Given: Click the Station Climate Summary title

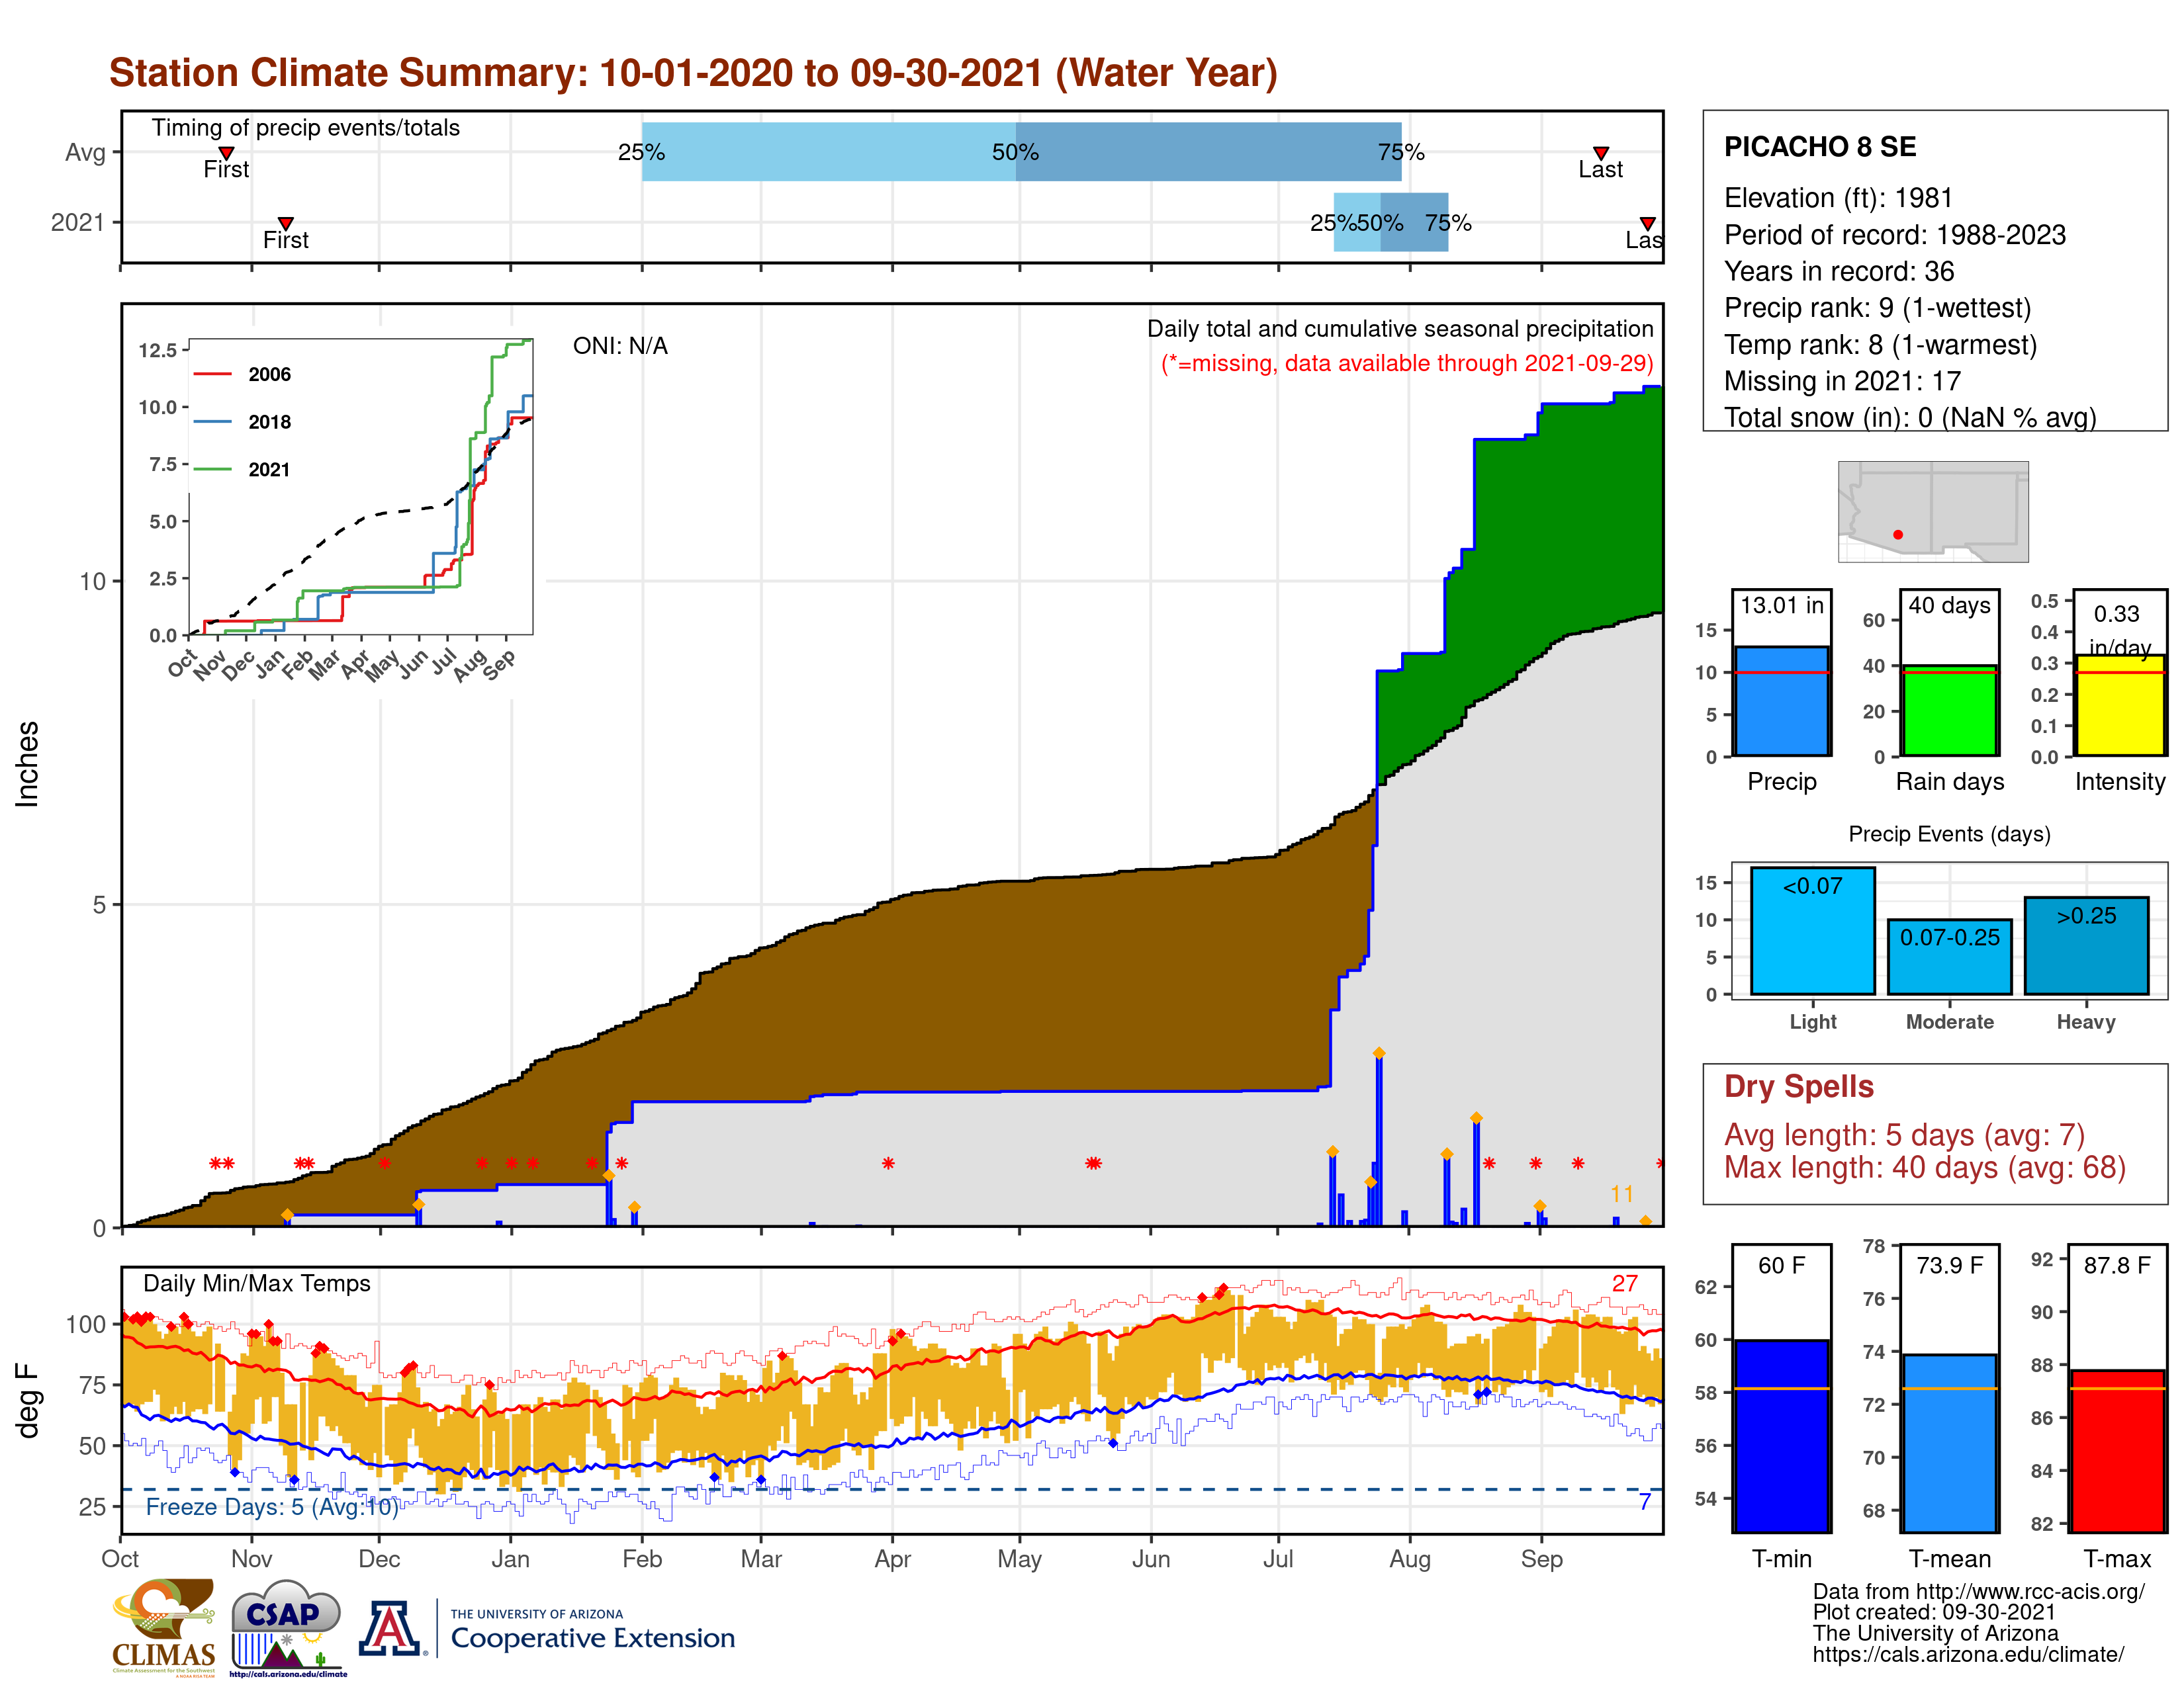Looking at the screenshot, I should [x=693, y=73].
